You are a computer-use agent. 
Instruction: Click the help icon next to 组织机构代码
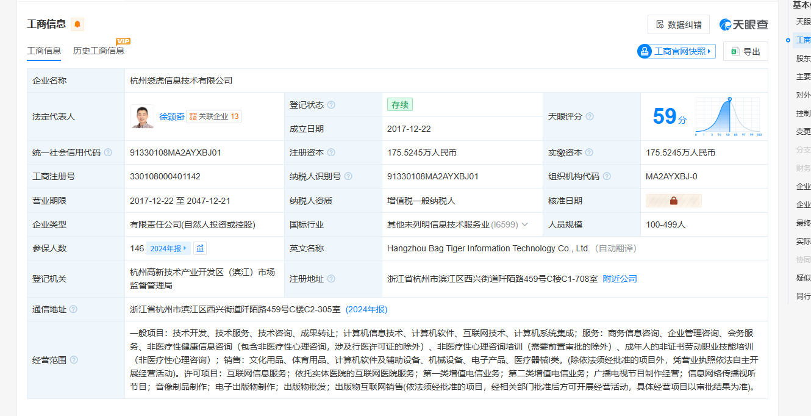click(607, 176)
